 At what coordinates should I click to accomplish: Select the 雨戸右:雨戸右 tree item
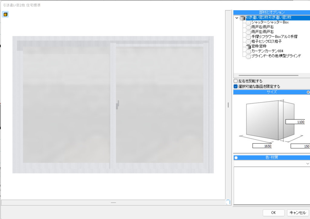tap(262, 27)
